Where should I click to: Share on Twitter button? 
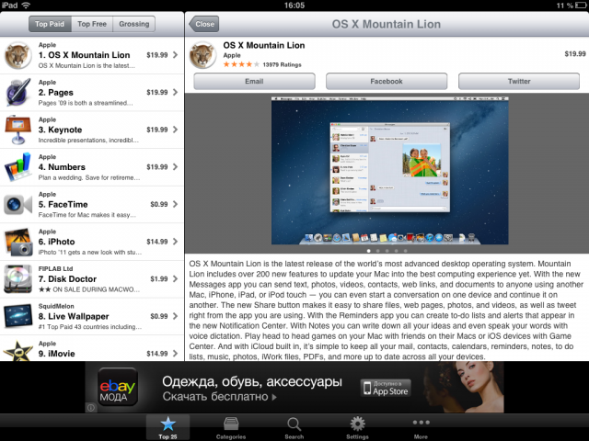[519, 82]
